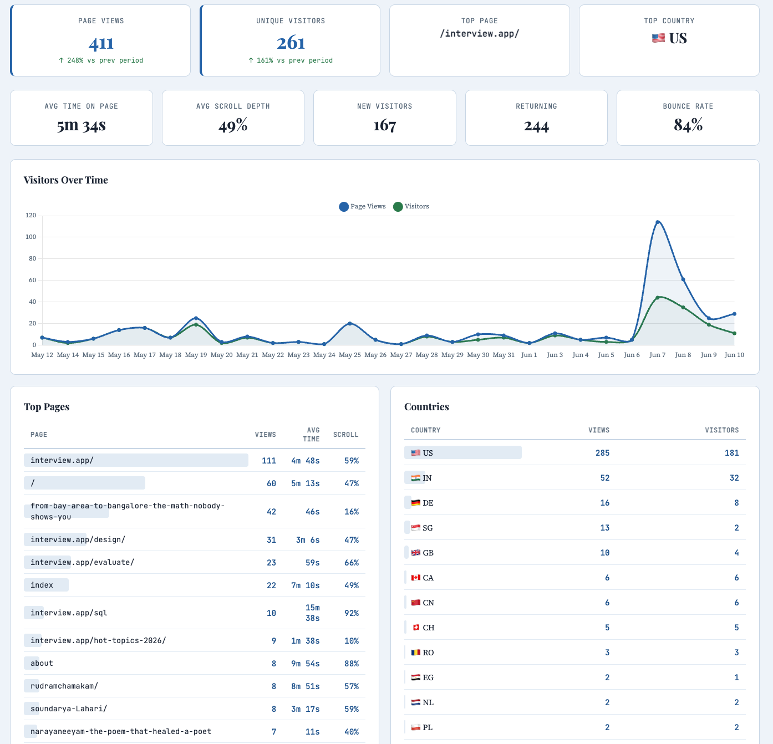Select the interview.app/evaluate/ row
773x744 pixels.
click(195, 562)
